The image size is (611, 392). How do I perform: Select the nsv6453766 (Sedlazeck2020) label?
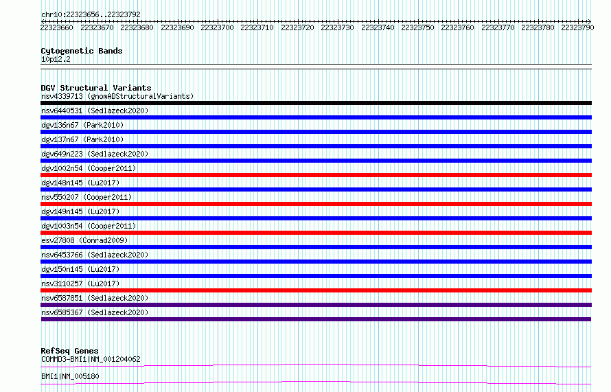pos(95,255)
